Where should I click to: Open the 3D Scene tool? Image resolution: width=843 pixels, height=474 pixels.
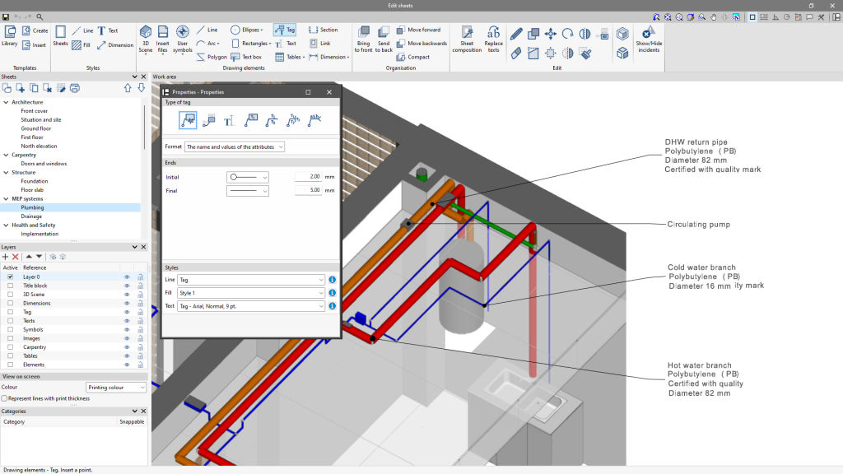point(145,39)
